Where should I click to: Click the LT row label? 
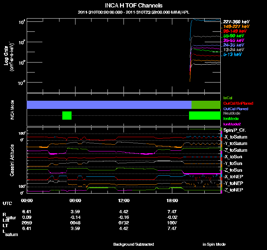[x=5, y=226]
